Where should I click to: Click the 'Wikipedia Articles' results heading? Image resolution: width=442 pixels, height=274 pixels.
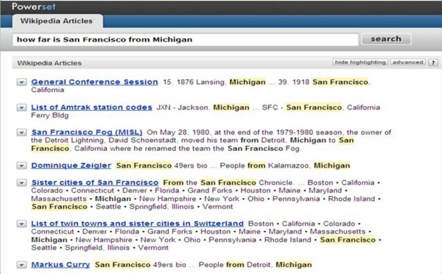[49, 63]
